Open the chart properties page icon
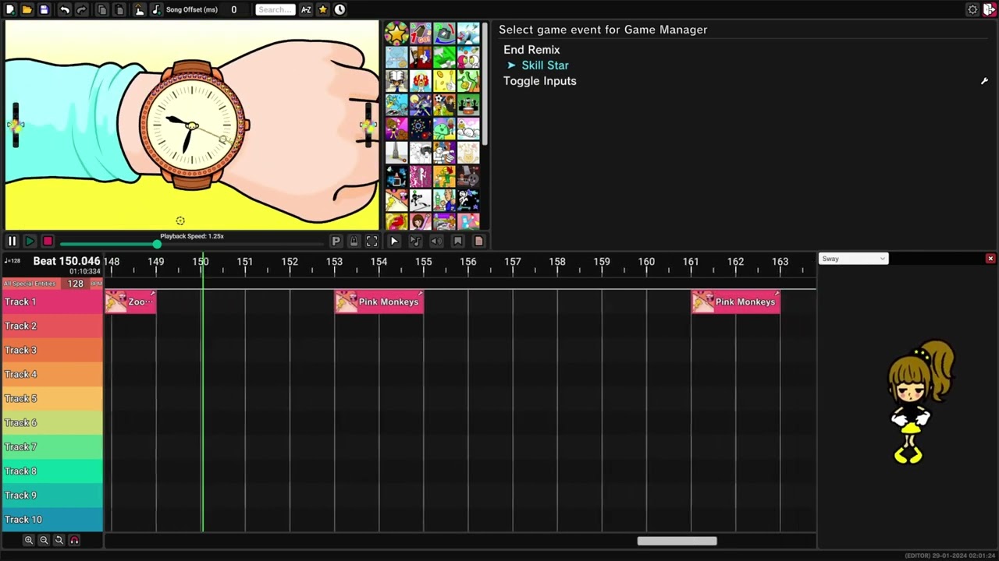 (x=479, y=242)
